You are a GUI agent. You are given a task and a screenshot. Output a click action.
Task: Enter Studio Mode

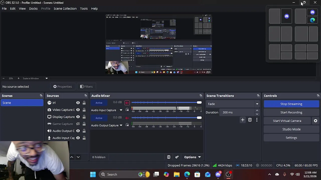(291, 129)
